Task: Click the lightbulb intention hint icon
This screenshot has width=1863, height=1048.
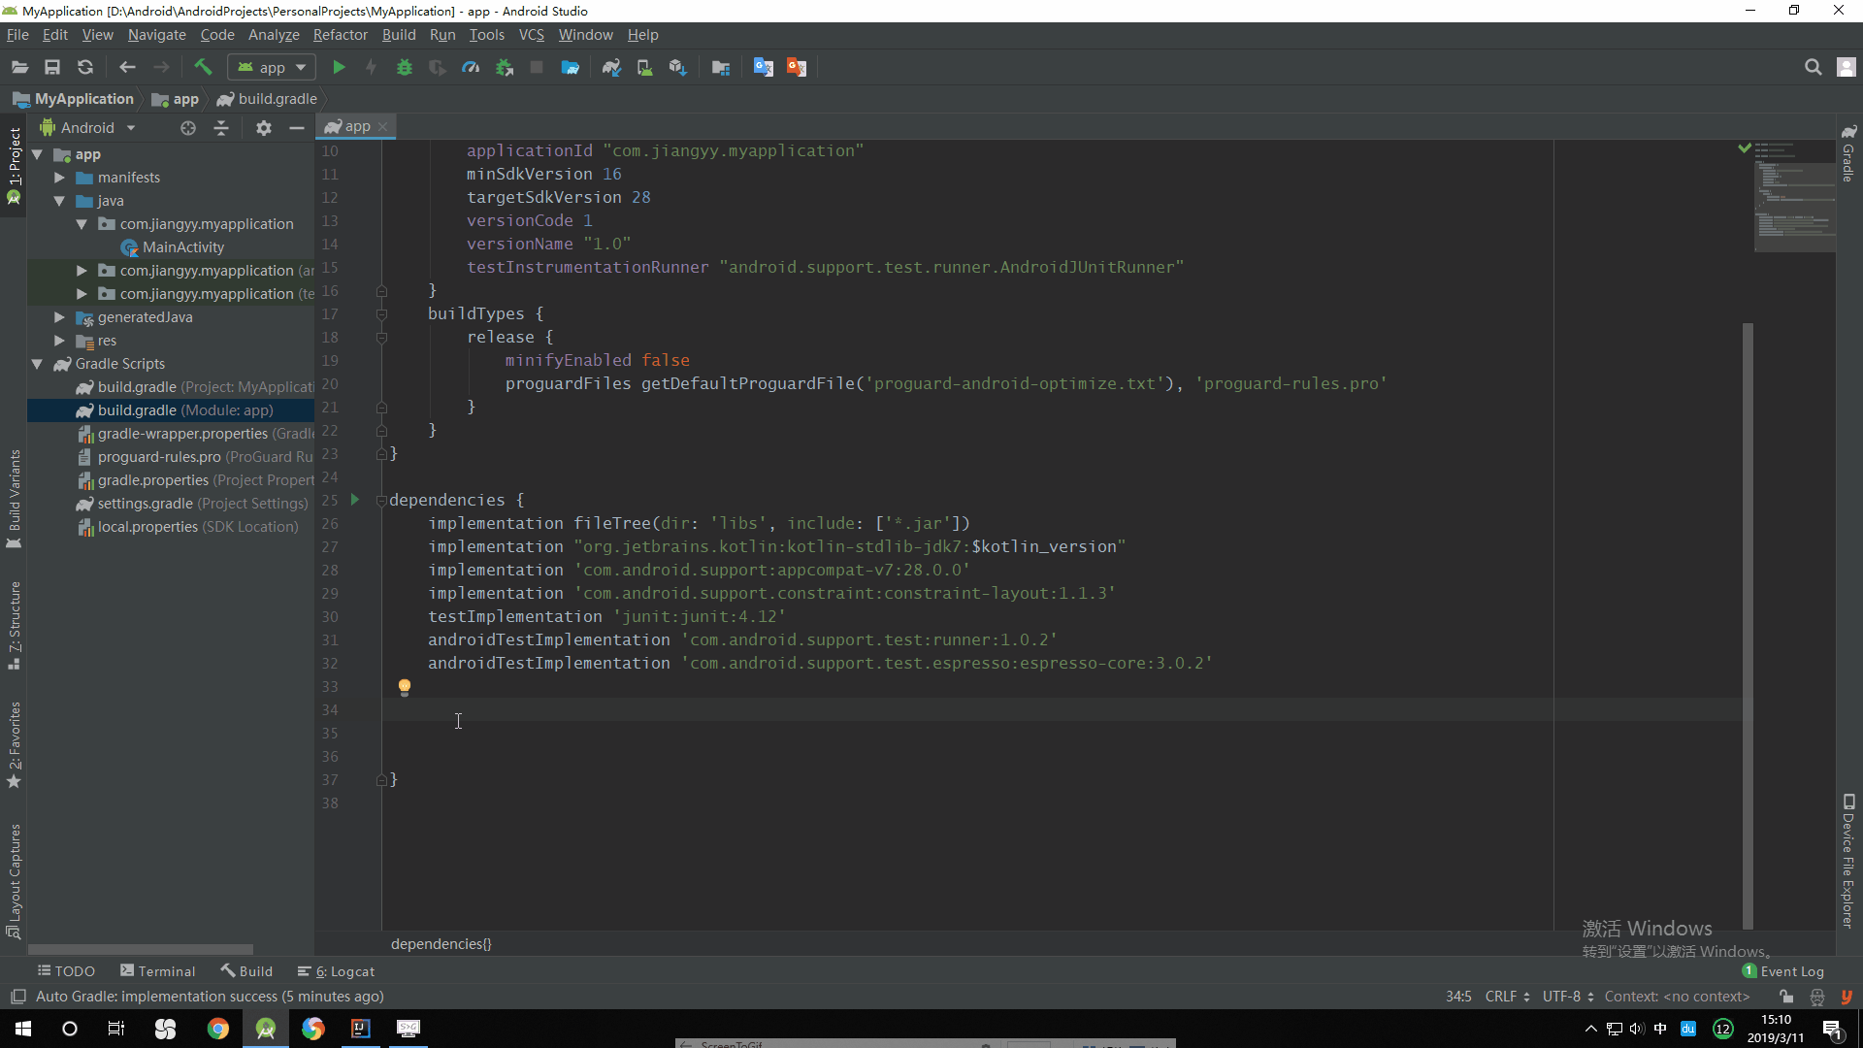Action: (405, 687)
